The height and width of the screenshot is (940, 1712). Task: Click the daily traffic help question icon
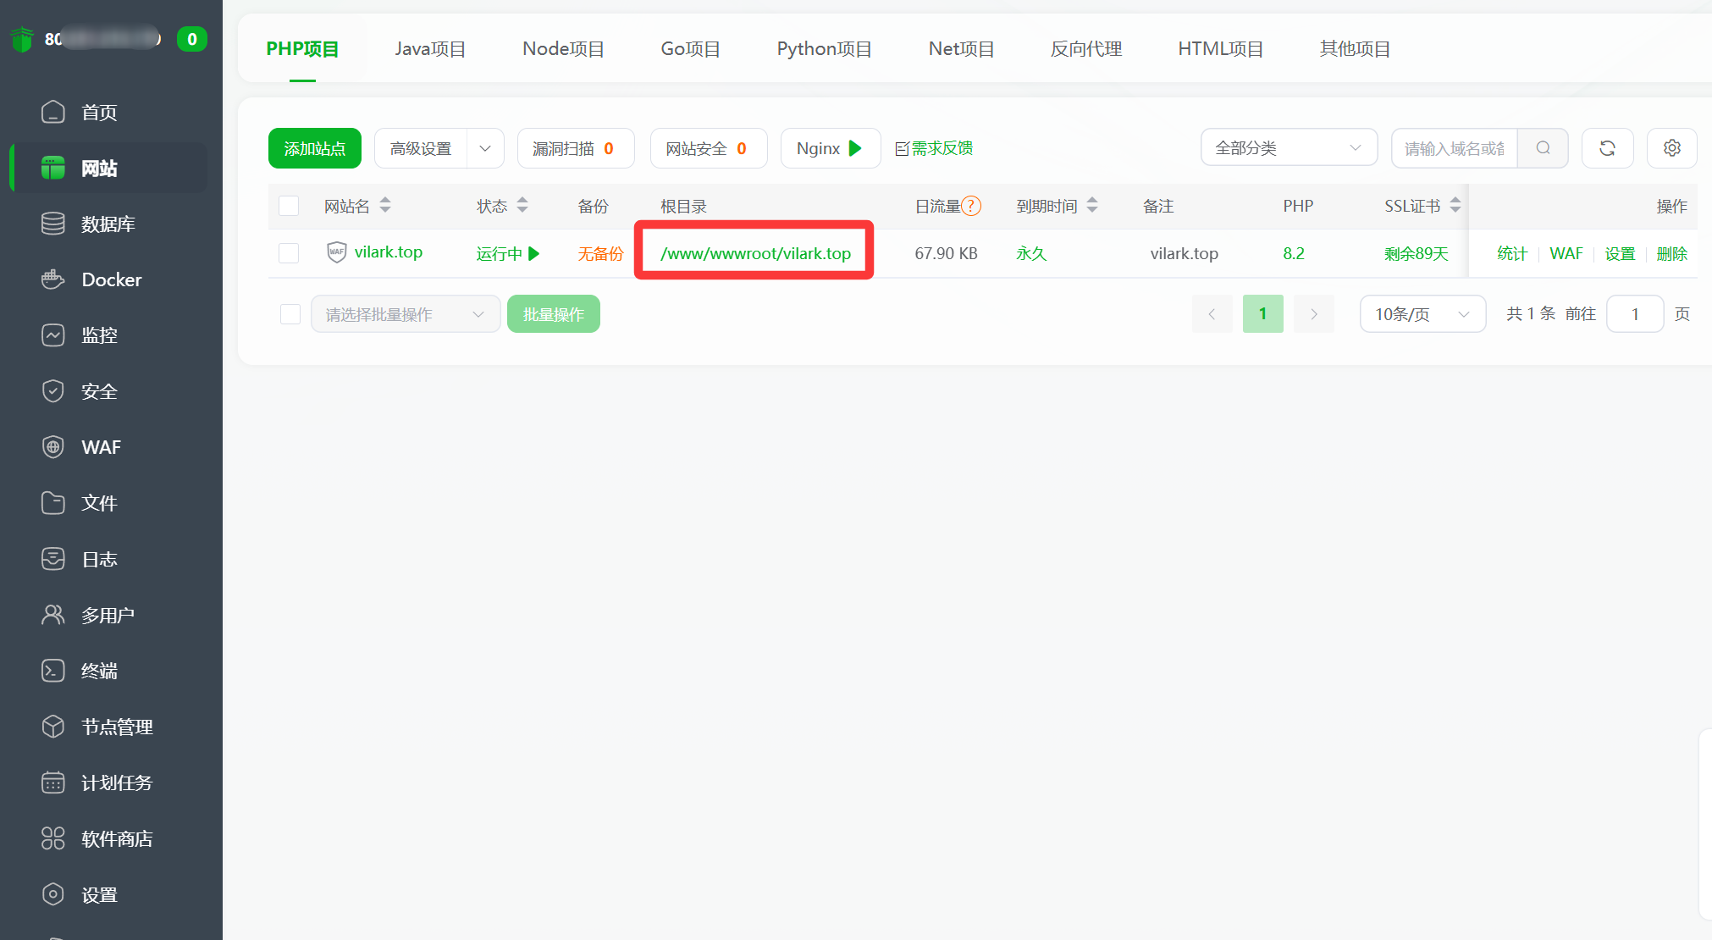pyautogui.click(x=971, y=206)
